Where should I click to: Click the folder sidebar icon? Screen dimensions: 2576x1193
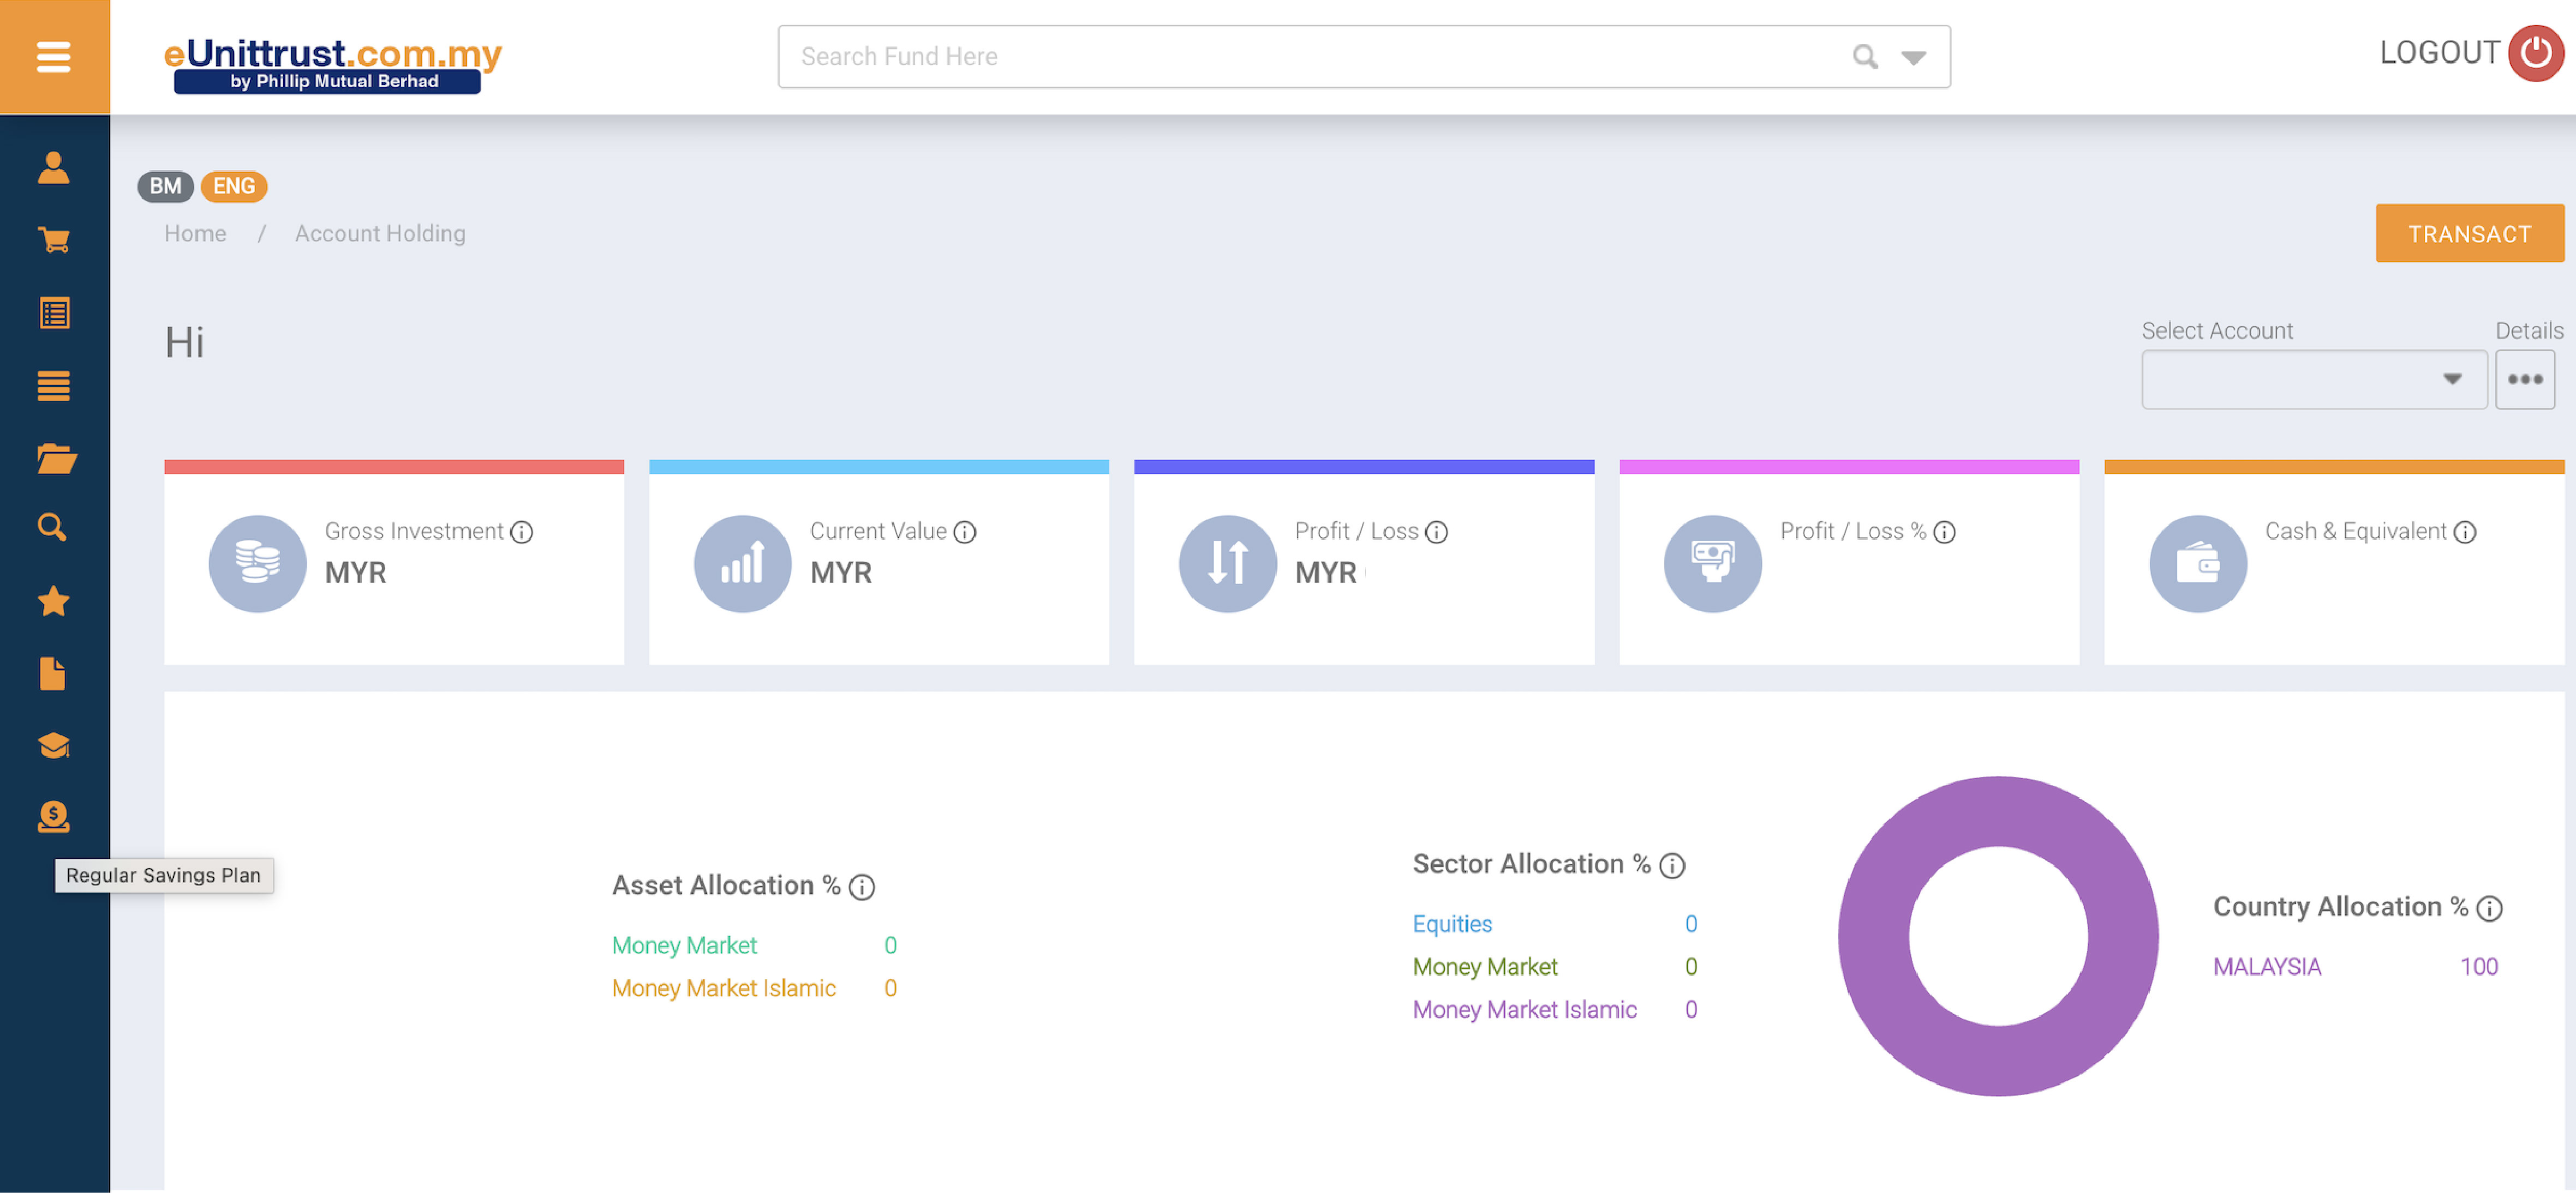click(54, 459)
